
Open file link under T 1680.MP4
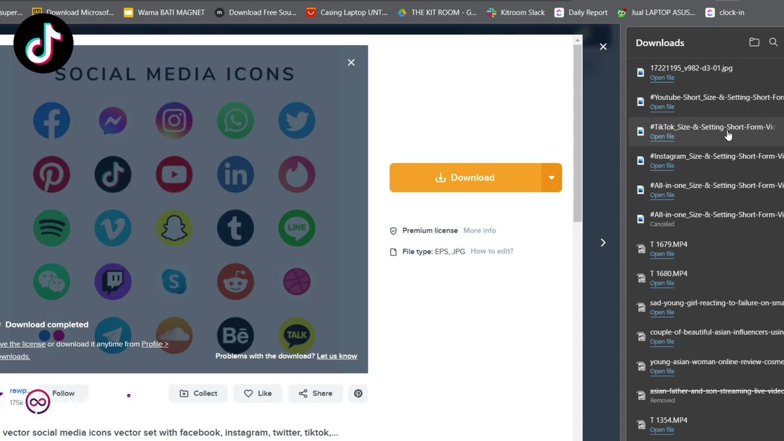pos(662,283)
